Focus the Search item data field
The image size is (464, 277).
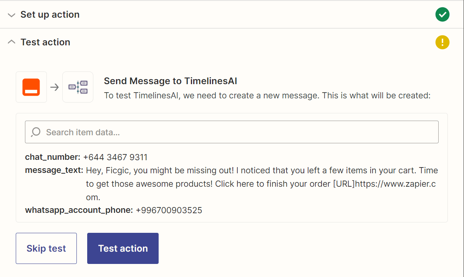238,132
